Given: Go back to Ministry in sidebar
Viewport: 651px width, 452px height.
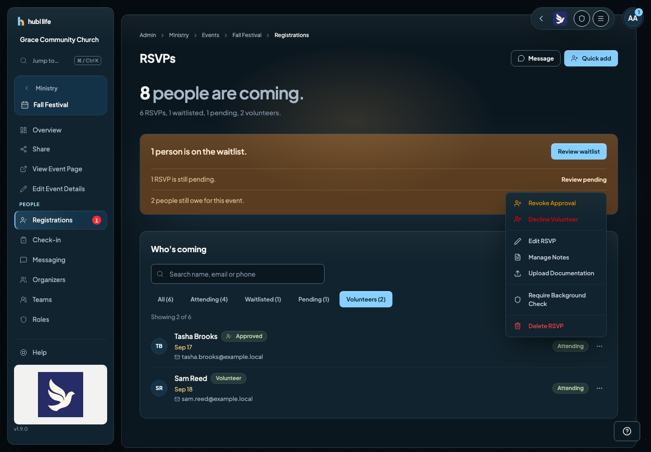Looking at the screenshot, I should pyautogui.click(x=61, y=88).
